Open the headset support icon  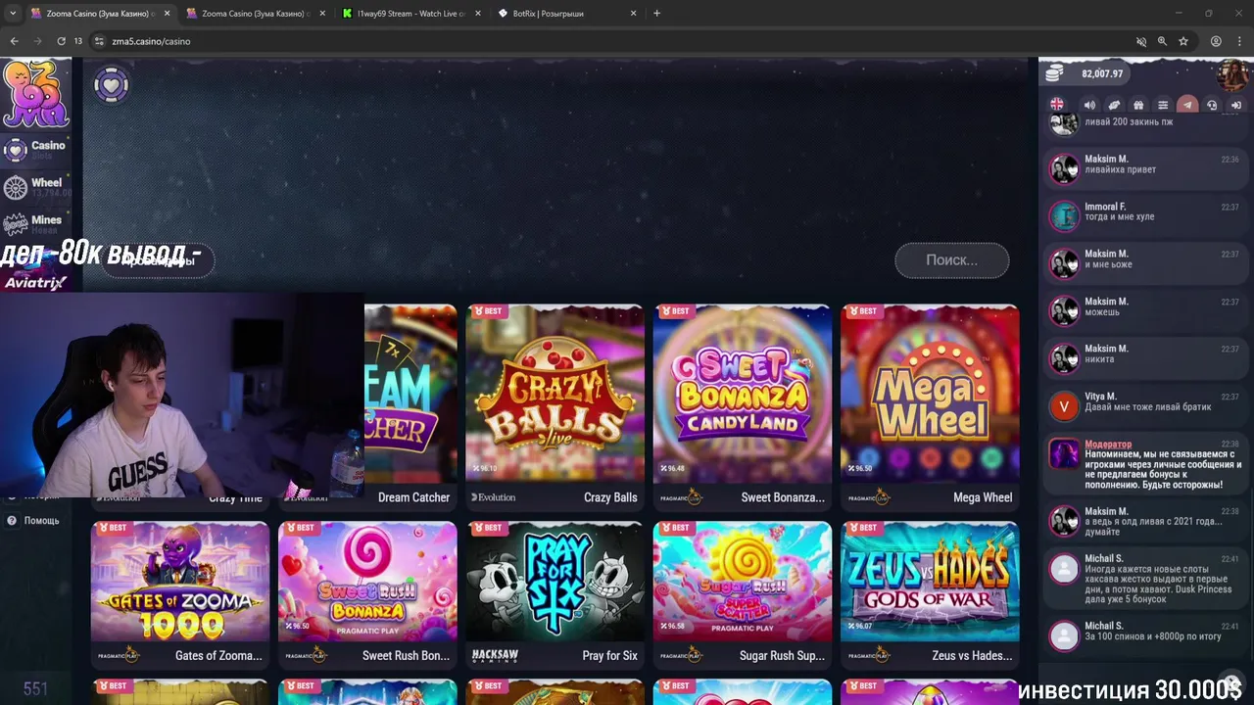1212,105
